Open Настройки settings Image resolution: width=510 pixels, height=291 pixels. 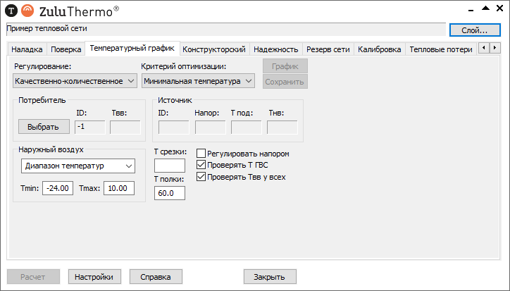pos(94,277)
